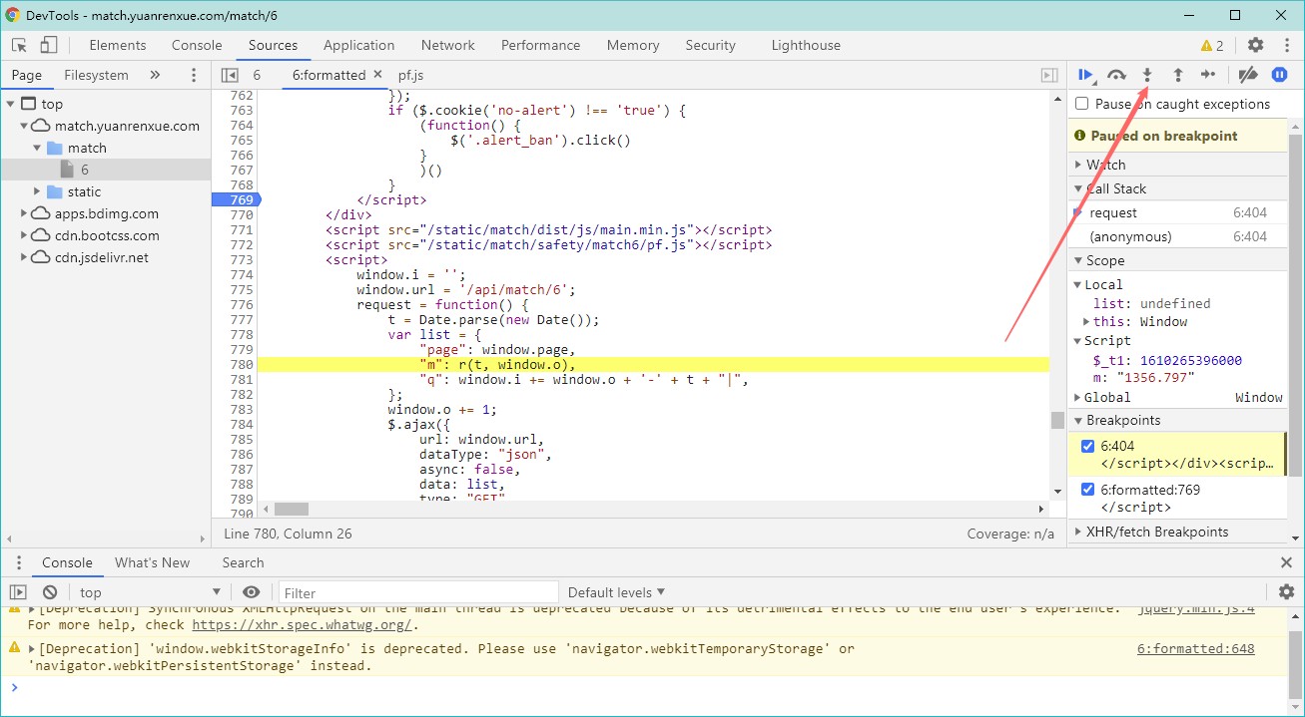Click the Step button
This screenshot has height=717, width=1305.
[x=1208, y=75]
